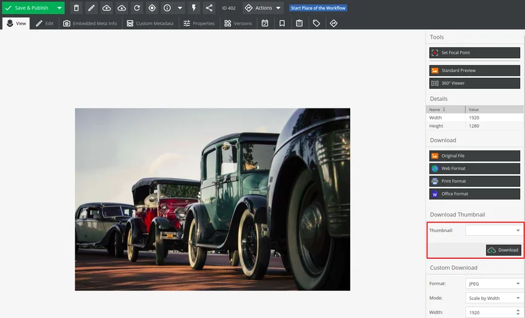Click the lightning bolt icon
Viewport: 525px width, 318px height.
tap(193, 7)
